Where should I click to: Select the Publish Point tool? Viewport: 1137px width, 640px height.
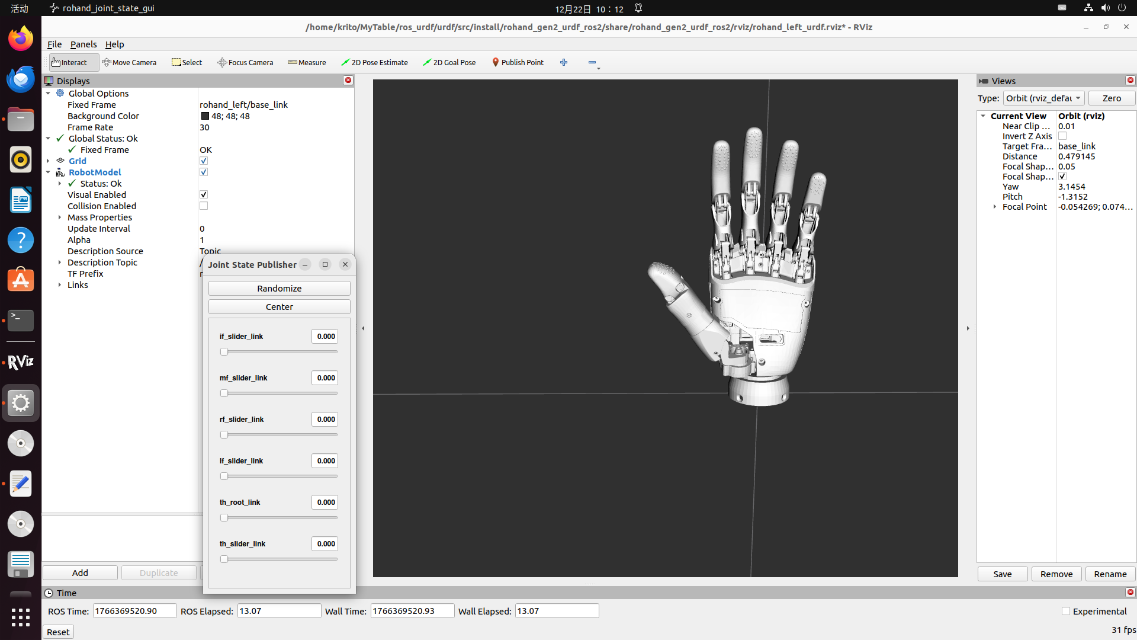[518, 62]
